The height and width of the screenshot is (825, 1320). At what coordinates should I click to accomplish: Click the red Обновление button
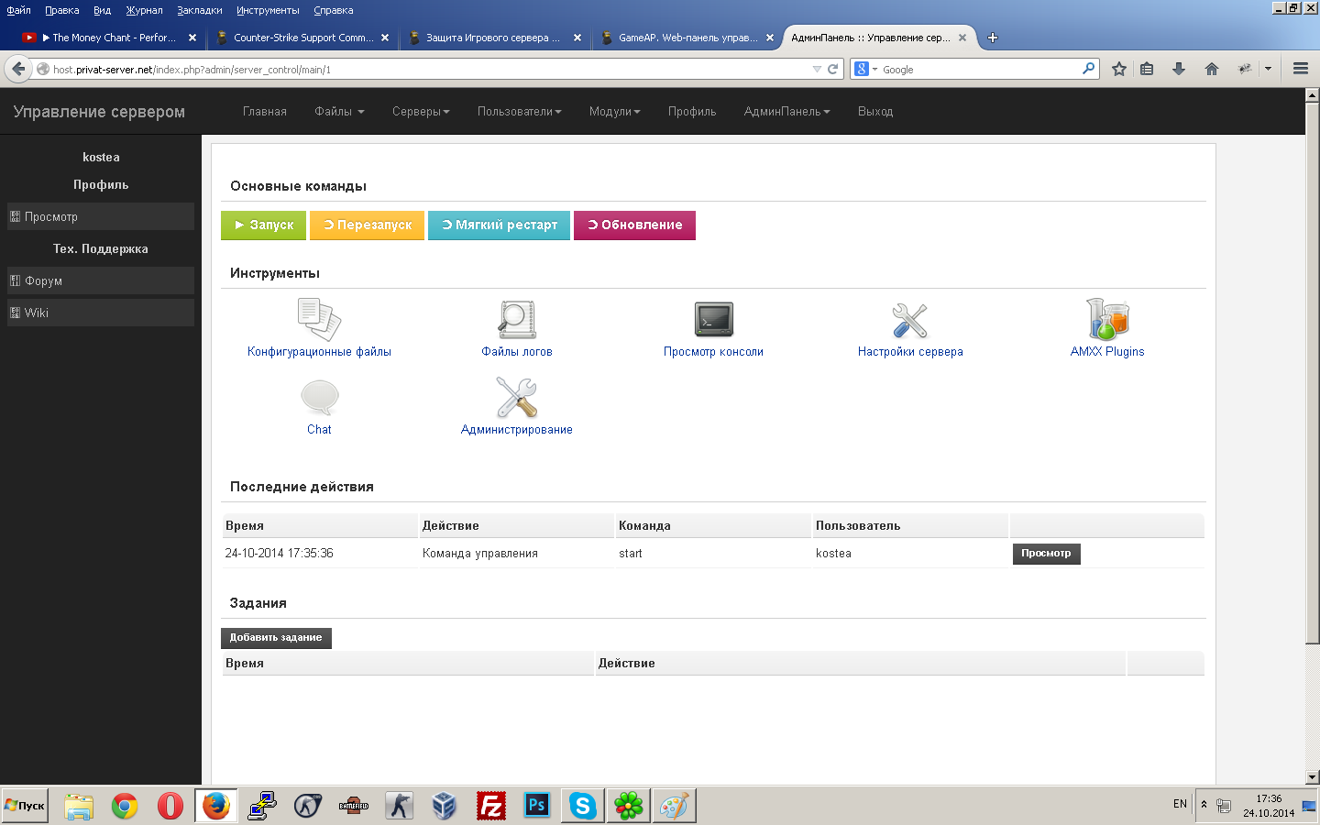coord(635,225)
